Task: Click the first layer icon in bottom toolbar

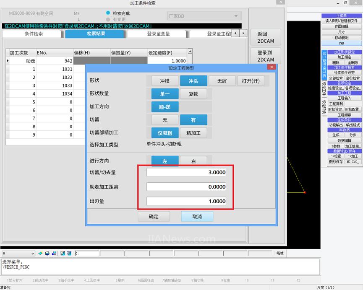Action: [41, 254]
